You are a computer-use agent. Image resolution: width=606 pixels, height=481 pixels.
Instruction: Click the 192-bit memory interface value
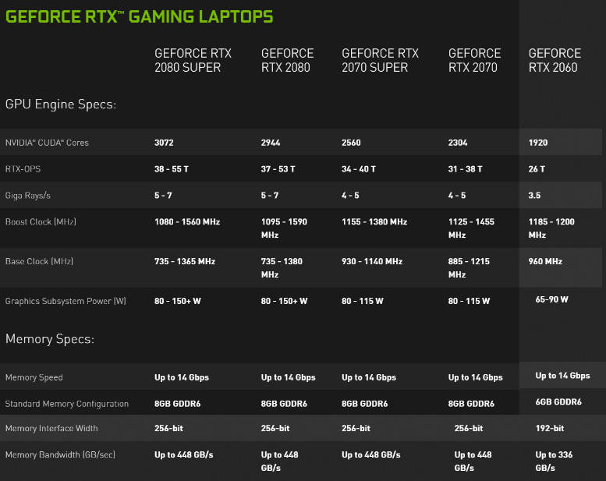click(x=551, y=429)
